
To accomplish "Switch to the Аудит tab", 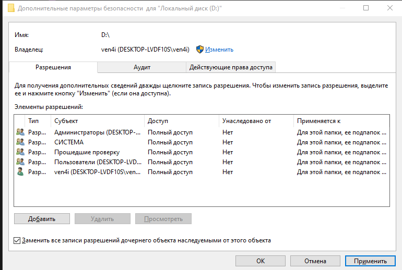I will tap(142, 67).
